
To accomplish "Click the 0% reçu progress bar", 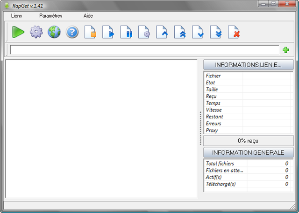I will (x=248, y=141).
